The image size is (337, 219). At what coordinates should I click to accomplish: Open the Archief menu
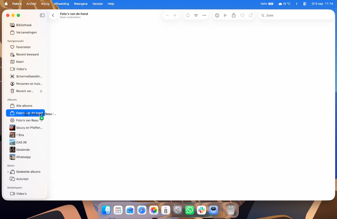[x=31, y=4]
